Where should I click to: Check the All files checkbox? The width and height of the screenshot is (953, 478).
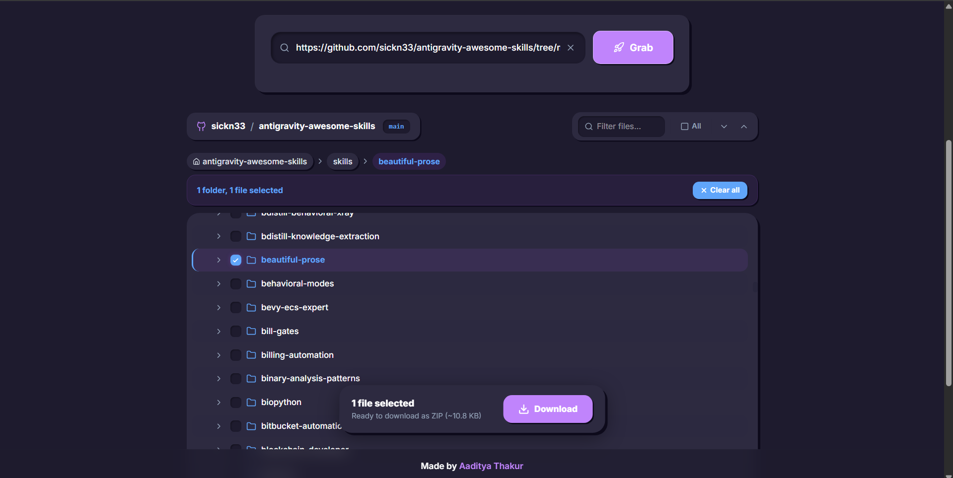click(685, 126)
